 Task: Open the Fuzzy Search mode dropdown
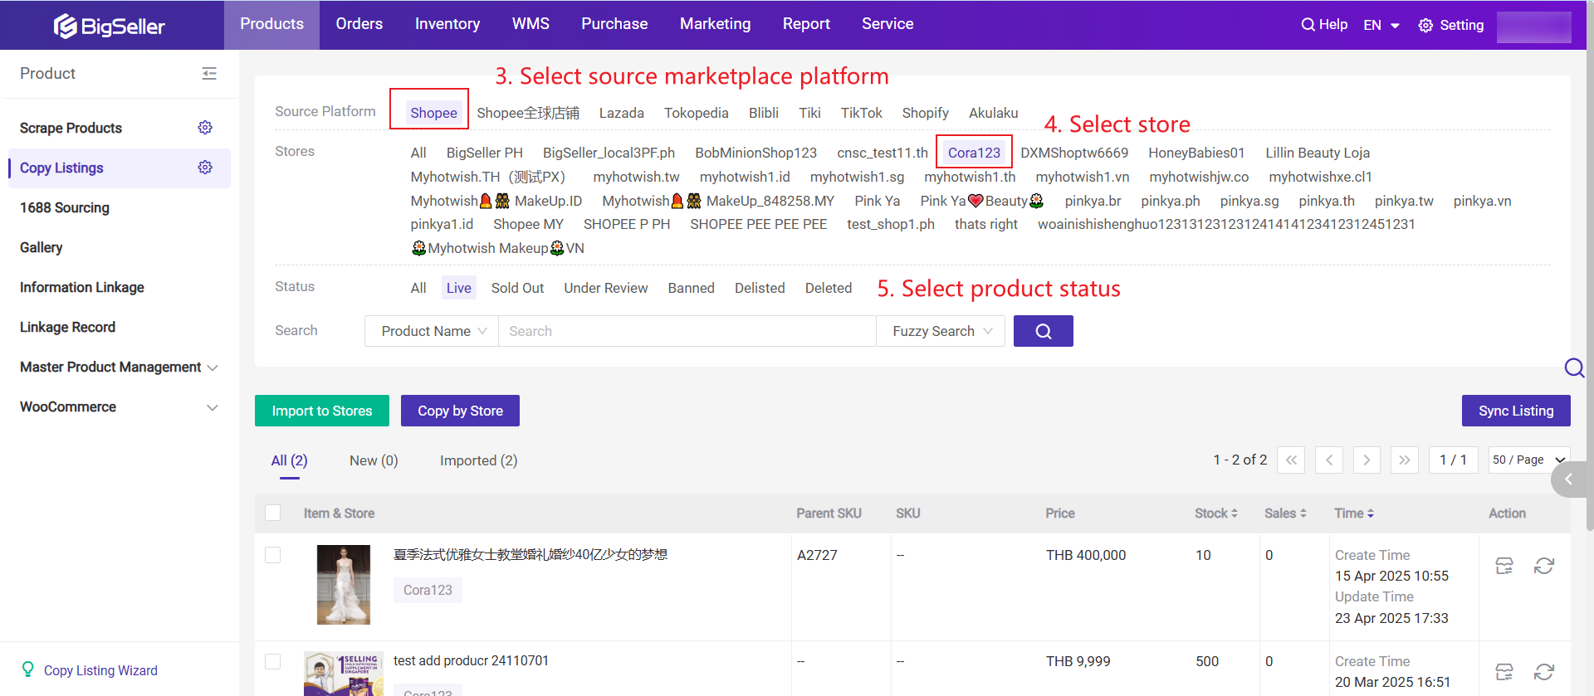(941, 331)
